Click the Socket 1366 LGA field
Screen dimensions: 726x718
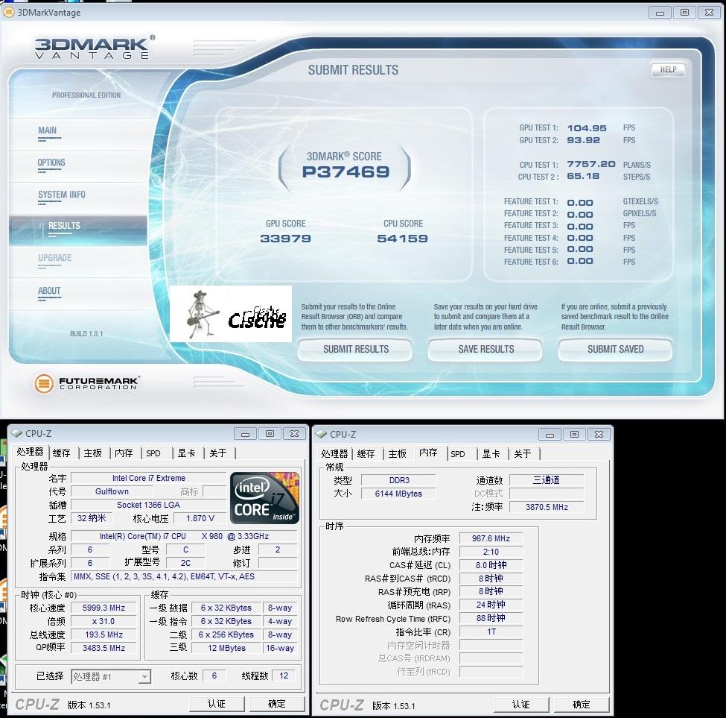pyautogui.click(x=149, y=505)
